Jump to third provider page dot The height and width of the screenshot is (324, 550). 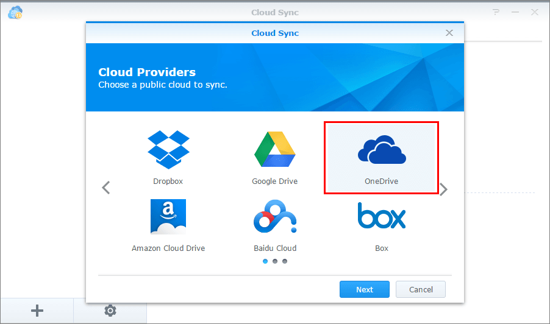[x=285, y=261]
